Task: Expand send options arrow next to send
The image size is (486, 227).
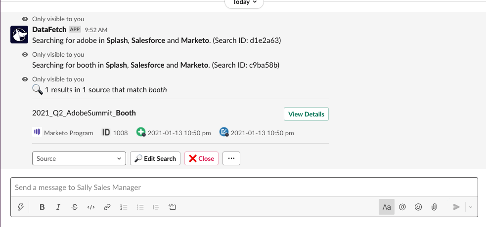Action: [471, 207]
